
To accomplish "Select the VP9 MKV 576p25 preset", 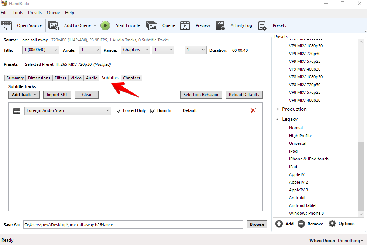I will 305,61.
